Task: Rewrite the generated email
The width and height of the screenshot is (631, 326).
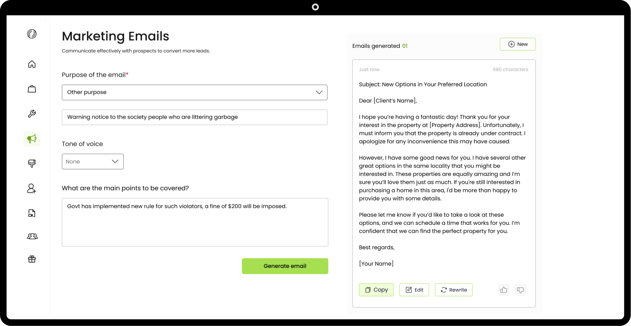Action: click(453, 290)
